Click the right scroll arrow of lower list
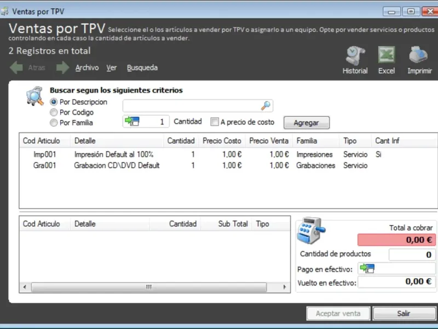This screenshot has width=438, height=329. click(x=284, y=287)
